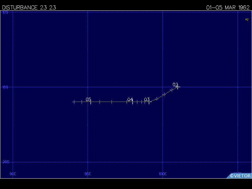Select the day 05 tick on the track
The width and height of the screenshot is (252, 189).
pos(91,102)
